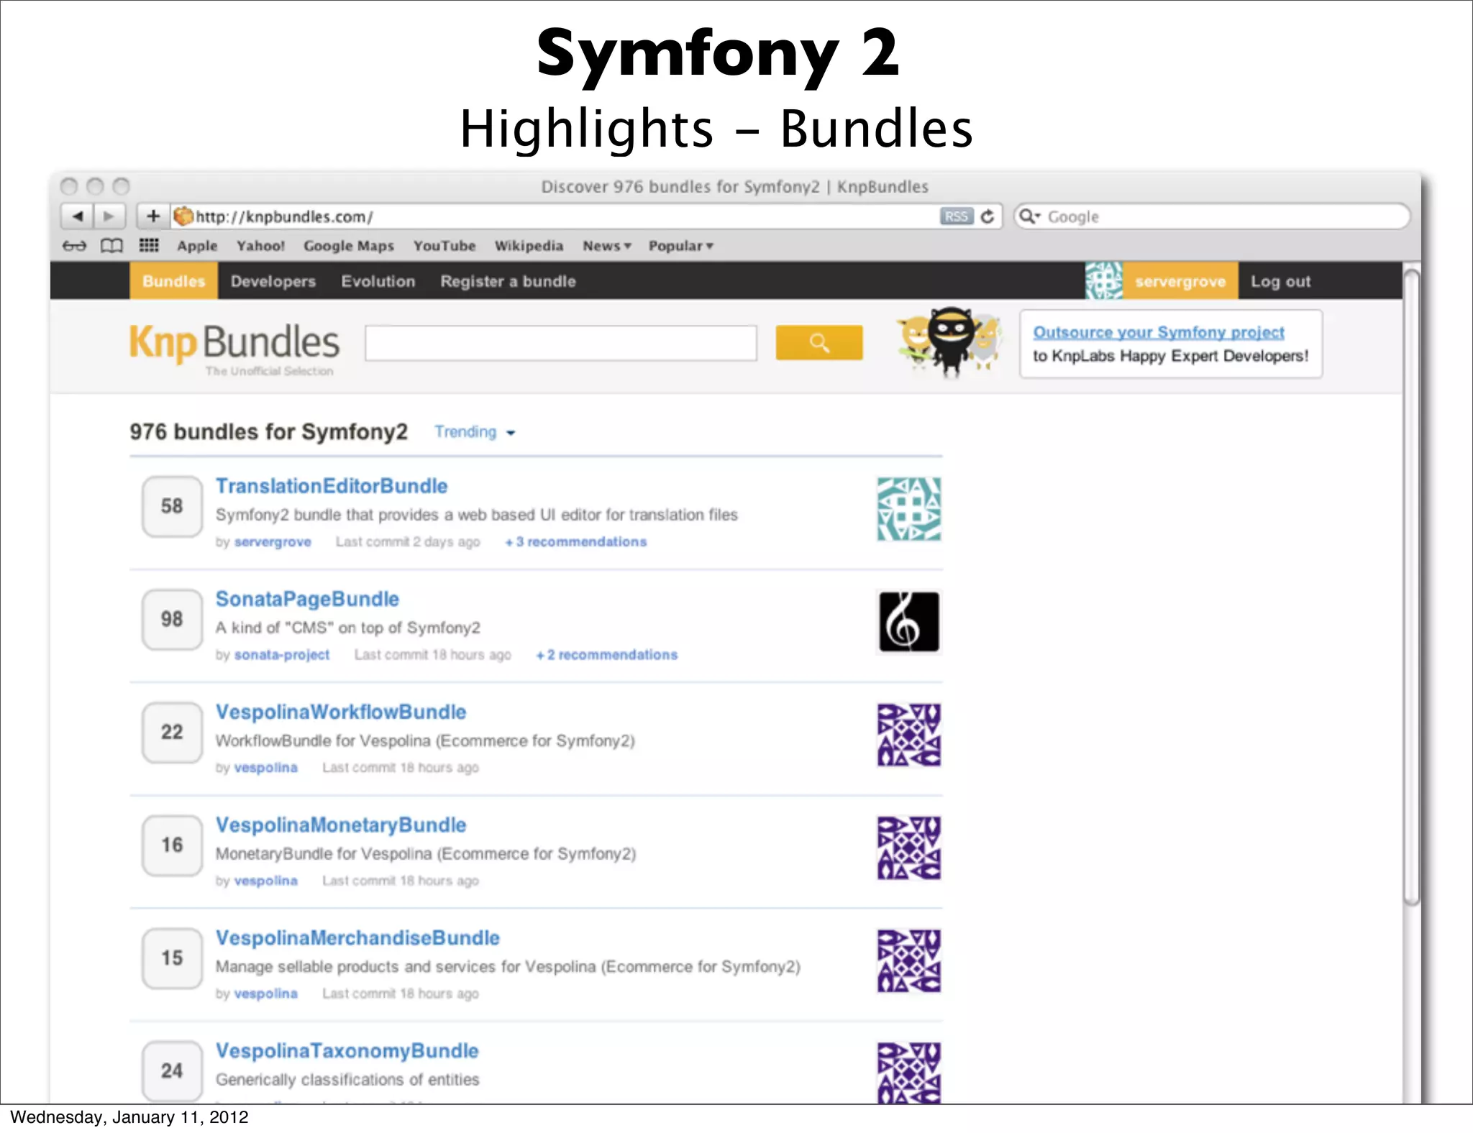The width and height of the screenshot is (1473, 1133).
Task: Click the RSS feed badge
Action: pos(956,216)
